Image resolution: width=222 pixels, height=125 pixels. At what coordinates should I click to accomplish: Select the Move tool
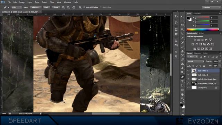point(182,17)
